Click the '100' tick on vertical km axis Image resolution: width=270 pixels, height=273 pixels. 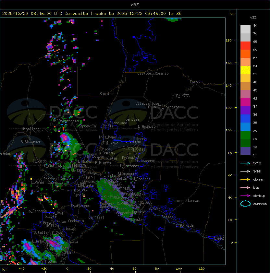(x=228, y=130)
